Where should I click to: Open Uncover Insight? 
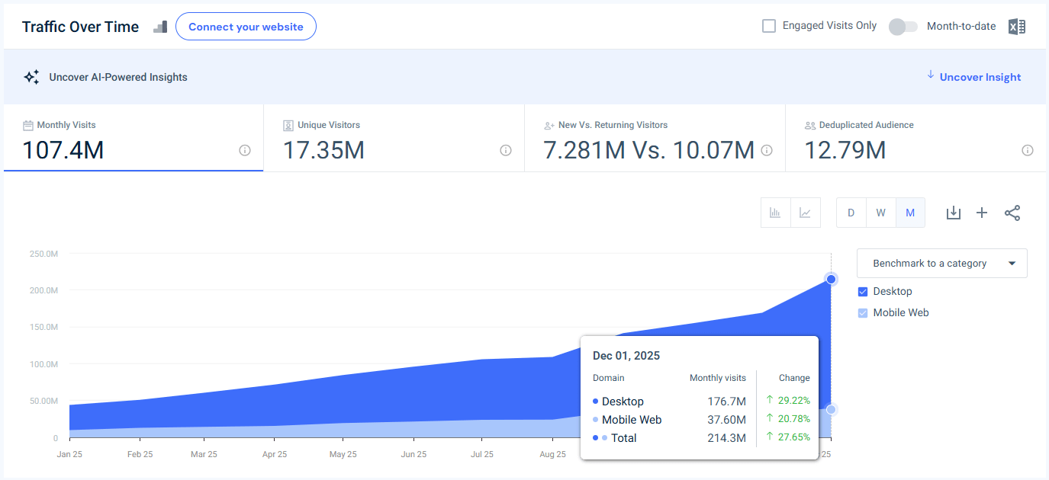pos(979,76)
